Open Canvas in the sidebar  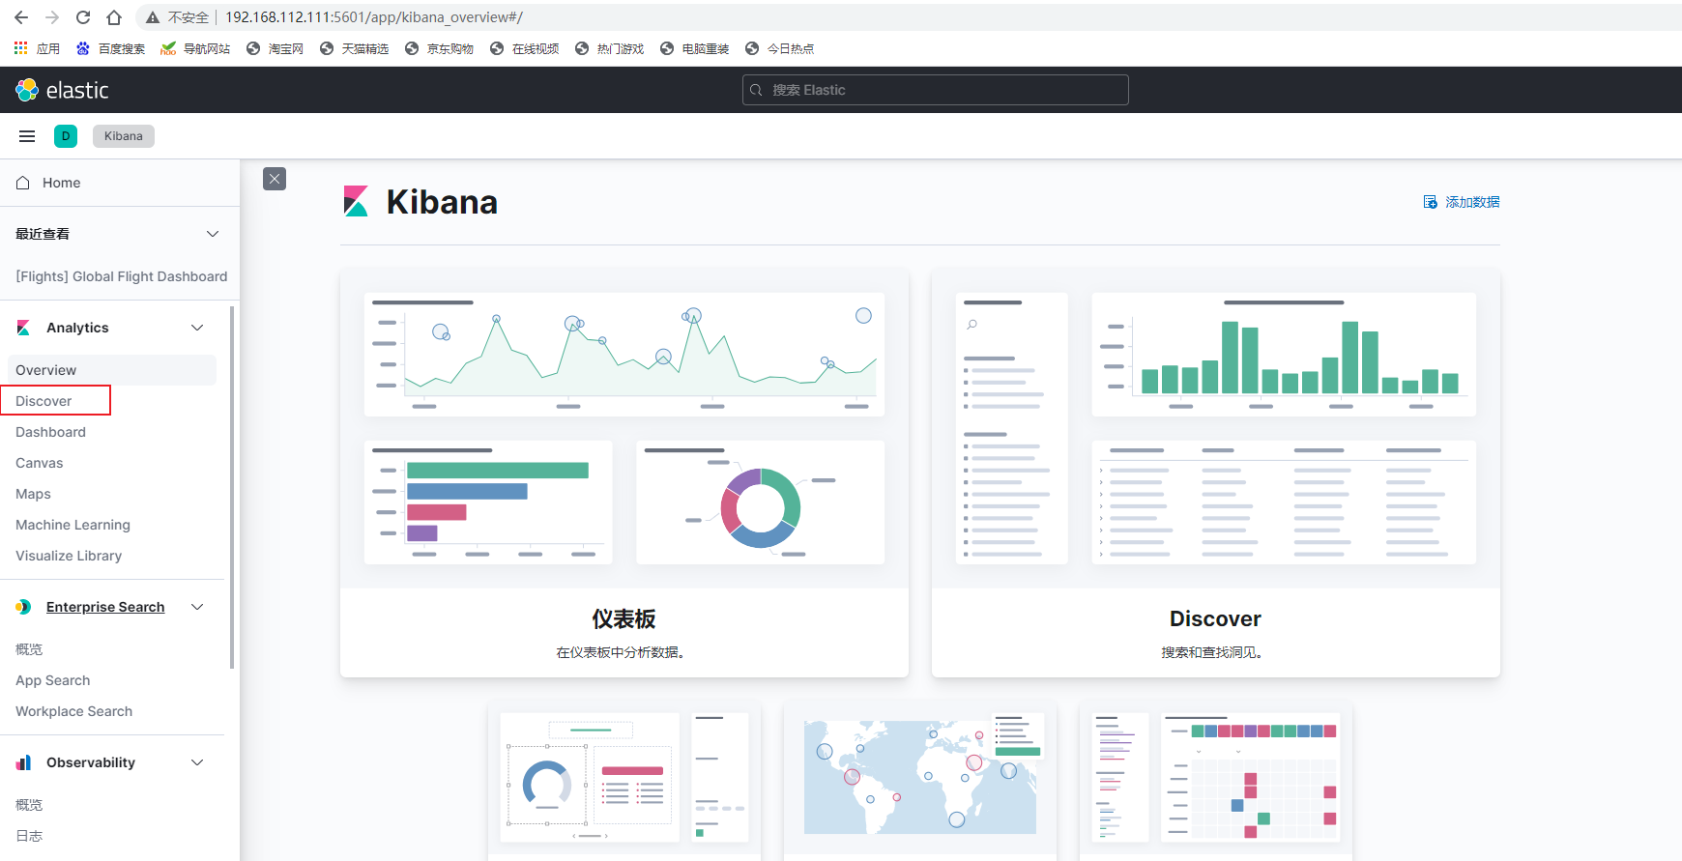pos(39,463)
